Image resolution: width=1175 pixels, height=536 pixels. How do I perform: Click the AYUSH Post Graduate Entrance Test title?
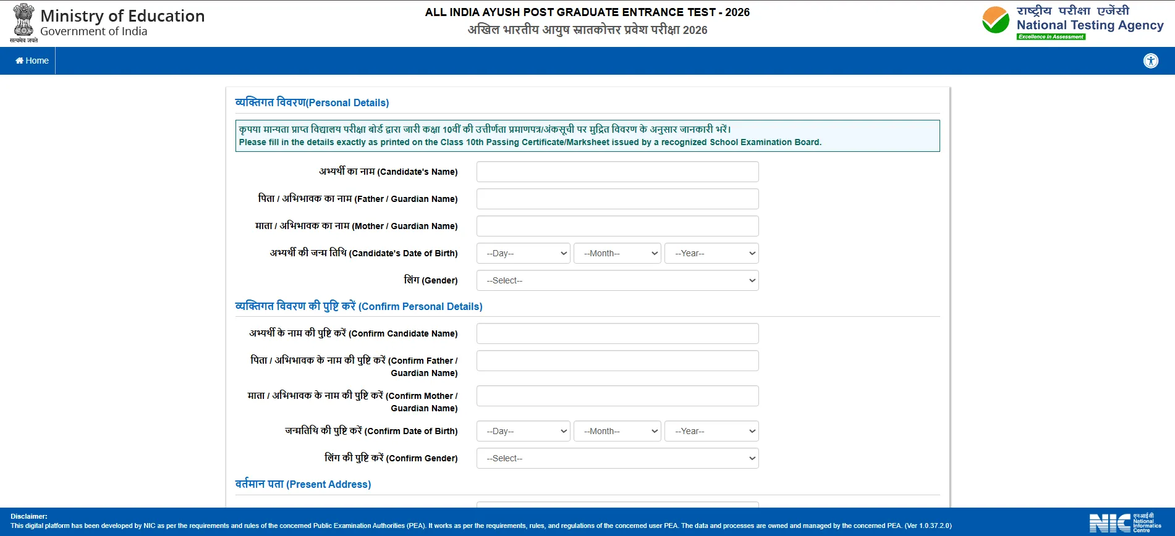tap(587, 12)
